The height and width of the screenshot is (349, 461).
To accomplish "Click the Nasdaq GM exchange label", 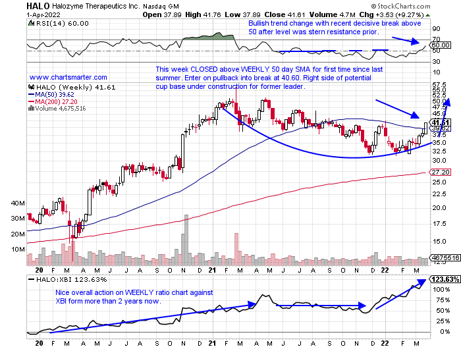I will click(161, 6).
